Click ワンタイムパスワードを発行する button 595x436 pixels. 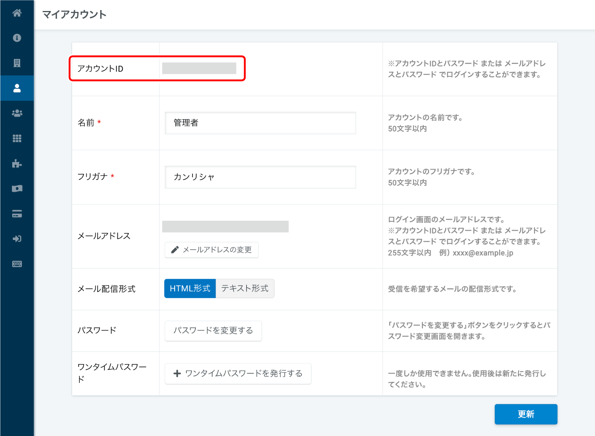(238, 373)
